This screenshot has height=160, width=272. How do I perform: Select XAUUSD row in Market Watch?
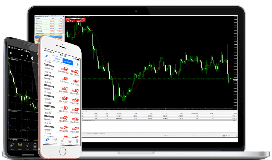coord(49,30)
